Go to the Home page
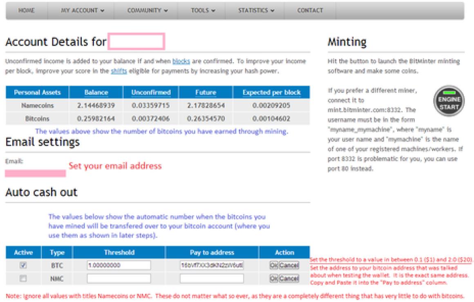474x302 pixels. tap(26, 11)
